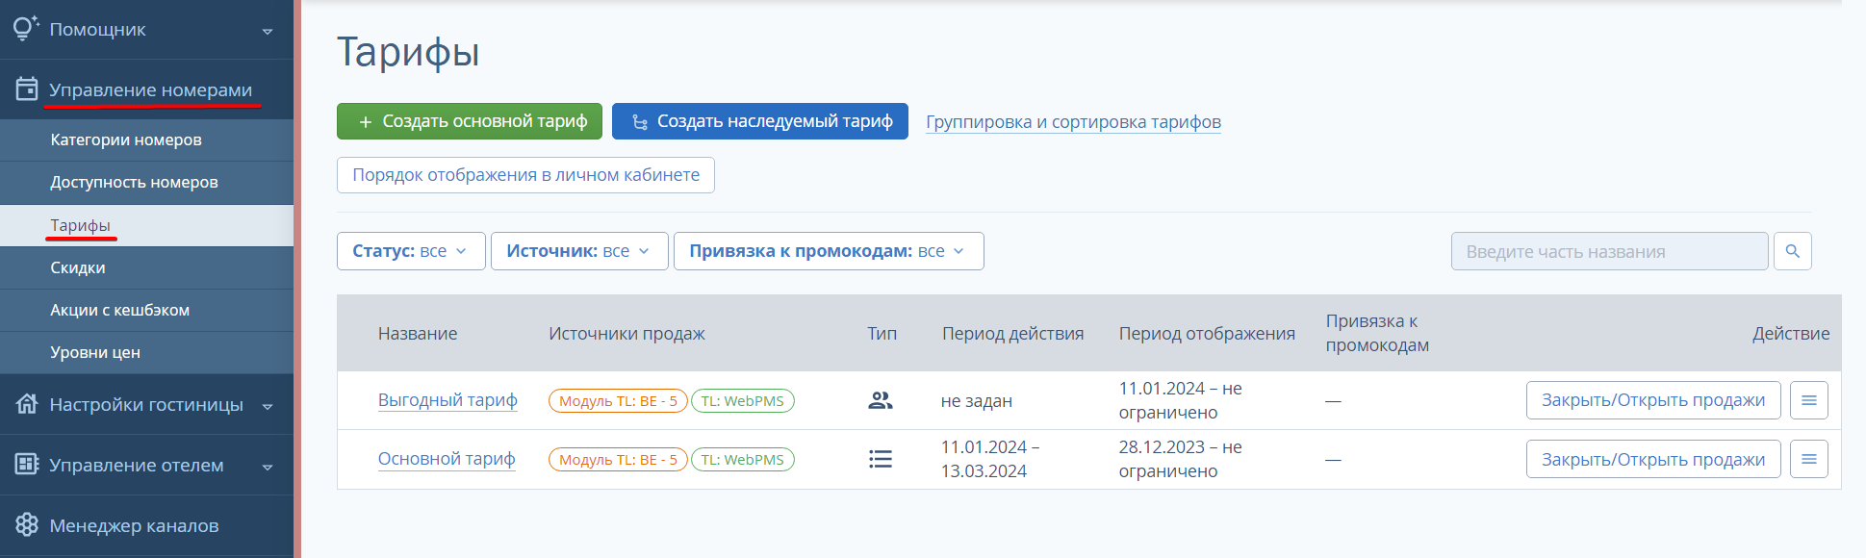Click the Период отображения column header
Image resolution: width=1866 pixels, height=558 pixels.
(1207, 334)
